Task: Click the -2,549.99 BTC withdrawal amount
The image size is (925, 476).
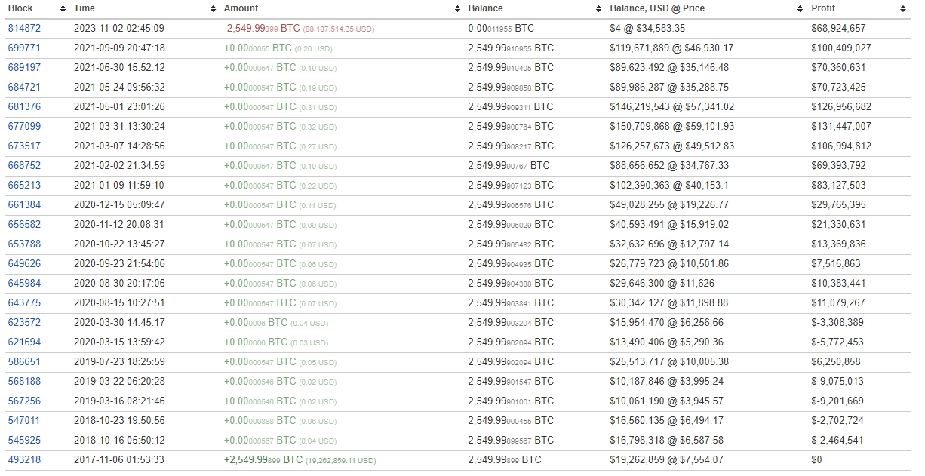Action: tap(261, 29)
